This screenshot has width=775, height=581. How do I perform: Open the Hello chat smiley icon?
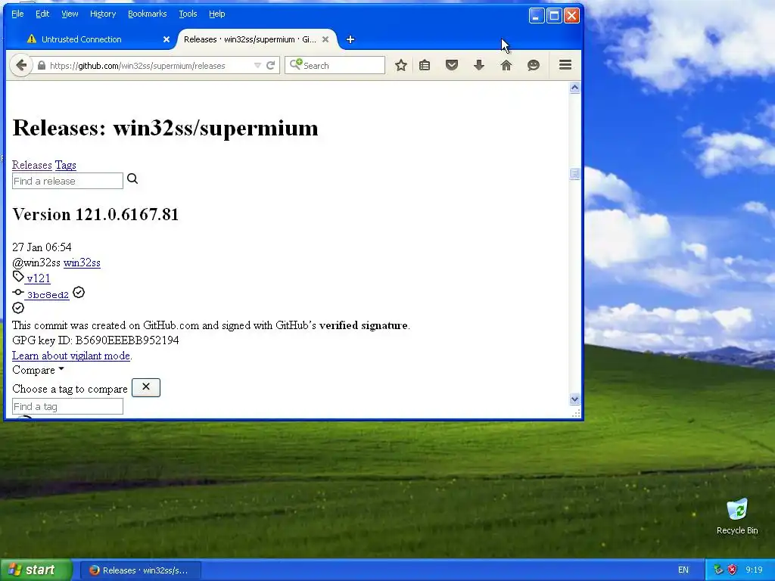tap(534, 65)
